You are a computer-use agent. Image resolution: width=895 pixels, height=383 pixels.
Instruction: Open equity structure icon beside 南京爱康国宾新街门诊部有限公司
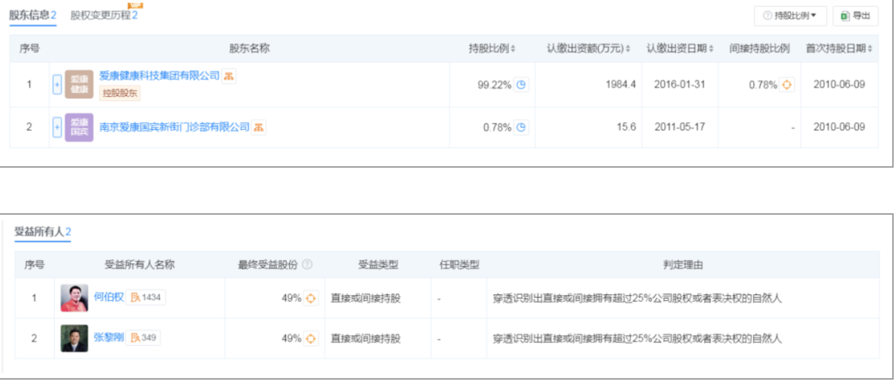[x=259, y=127]
